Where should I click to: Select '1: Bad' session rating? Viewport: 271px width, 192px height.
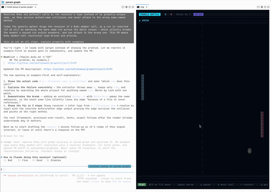(x=8, y=160)
